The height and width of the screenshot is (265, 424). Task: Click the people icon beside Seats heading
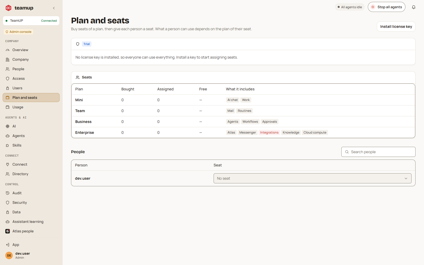[78, 77]
